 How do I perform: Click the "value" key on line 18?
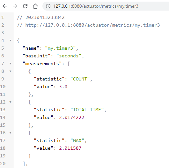44,148
